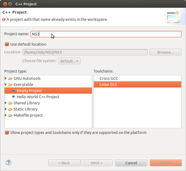Click the Cancel button
The width and height of the screenshot is (186, 171).
131,163
